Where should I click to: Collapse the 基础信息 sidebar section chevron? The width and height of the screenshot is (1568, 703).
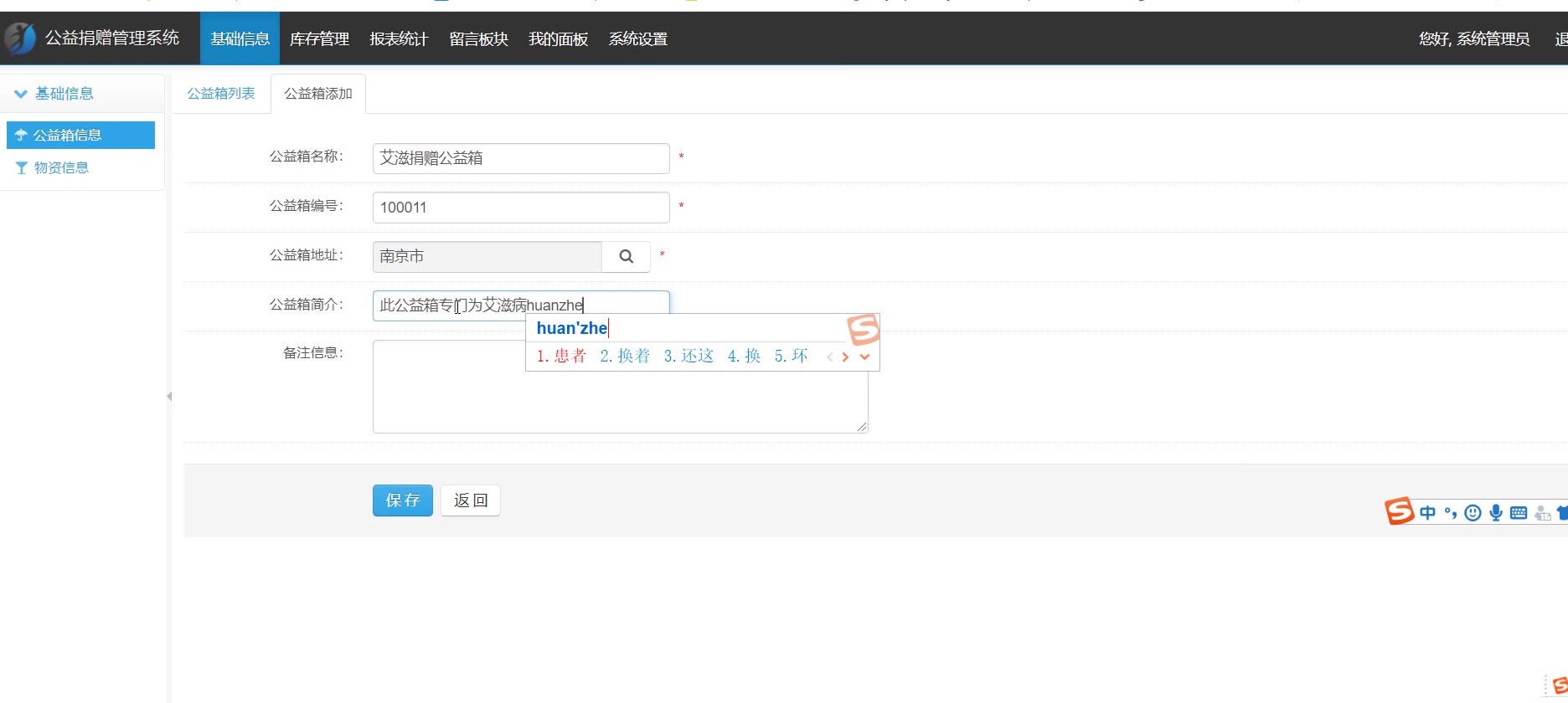[x=21, y=94]
